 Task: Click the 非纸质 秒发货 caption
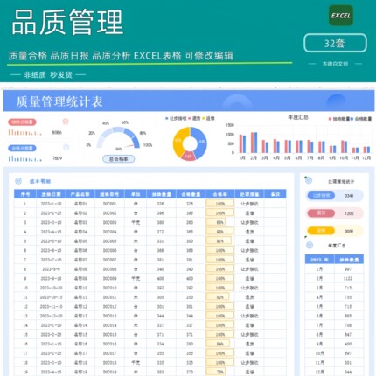pos(48,75)
